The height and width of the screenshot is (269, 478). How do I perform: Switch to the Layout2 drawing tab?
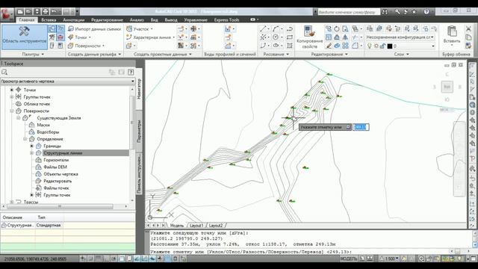pos(216,226)
